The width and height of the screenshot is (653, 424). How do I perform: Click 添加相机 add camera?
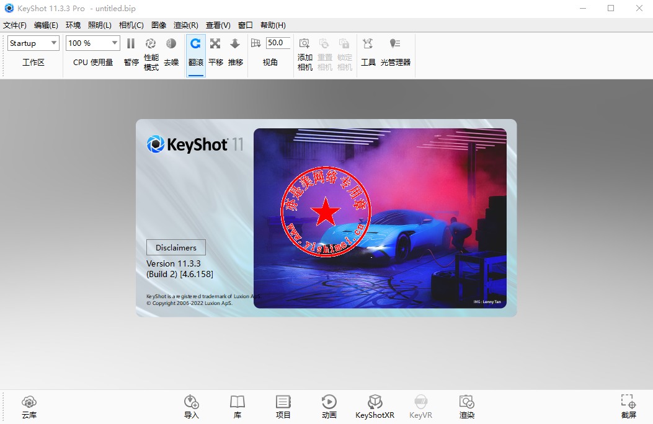[304, 54]
